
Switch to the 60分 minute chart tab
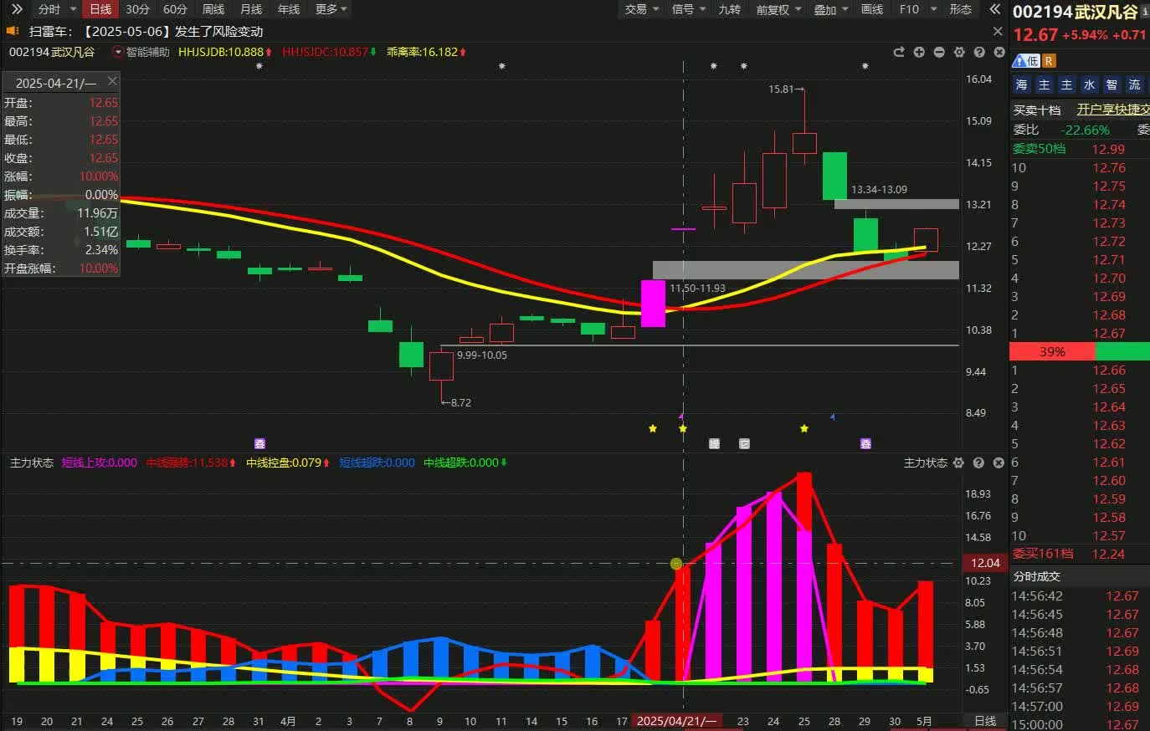pos(175,9)
